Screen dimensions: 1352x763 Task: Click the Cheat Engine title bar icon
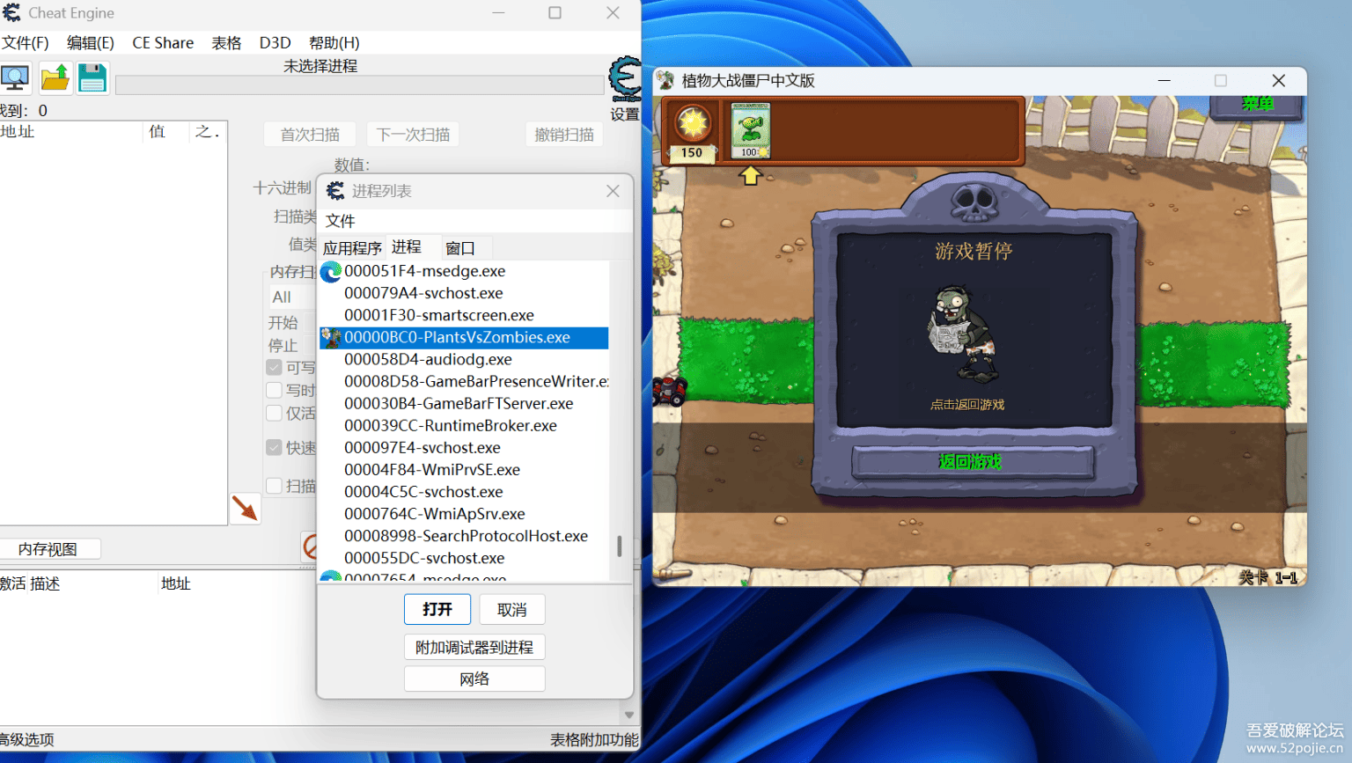11,13
